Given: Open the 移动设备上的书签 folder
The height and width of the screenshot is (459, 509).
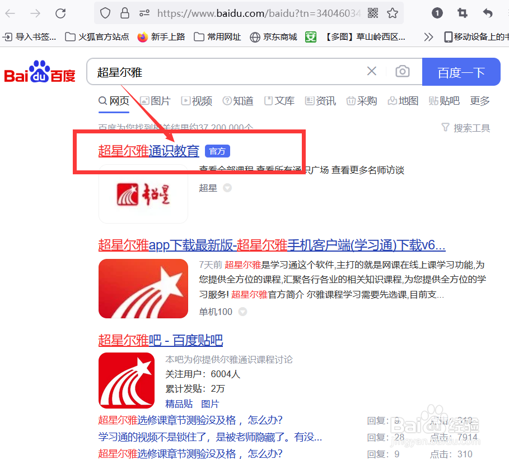Looking at the screenshot, I should coord(476,37).
